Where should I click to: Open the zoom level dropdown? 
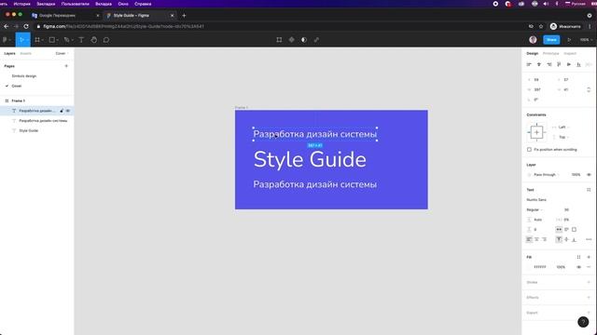[x=586, y=40]
